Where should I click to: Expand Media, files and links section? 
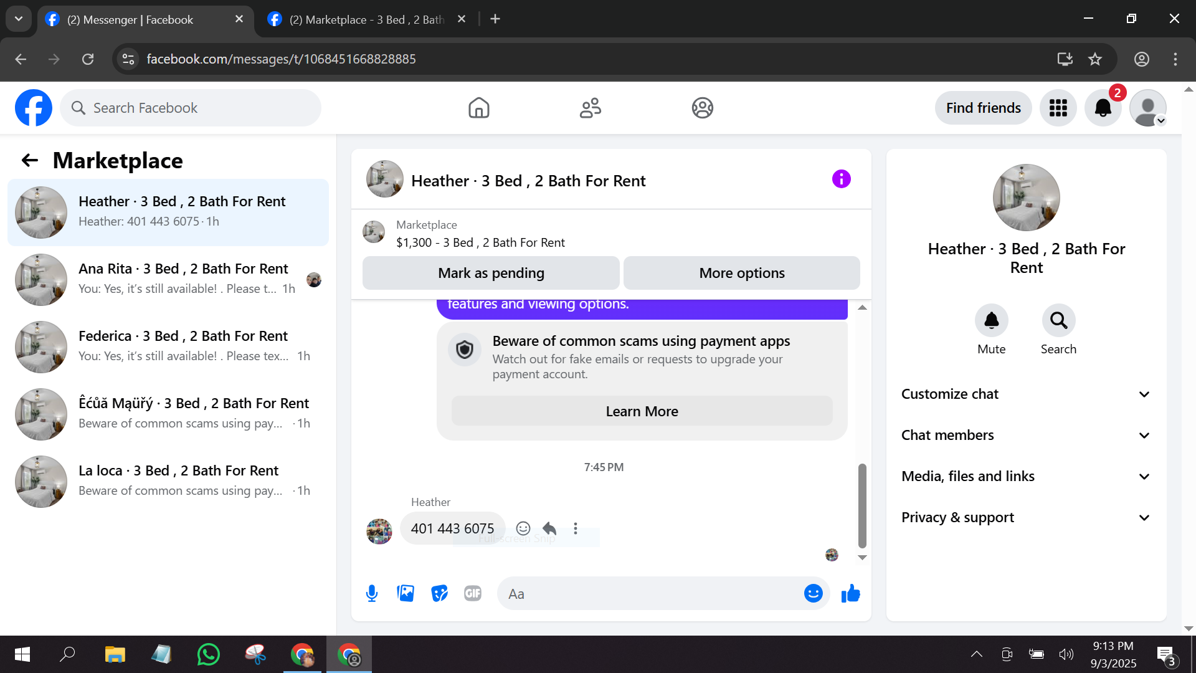1026,476
